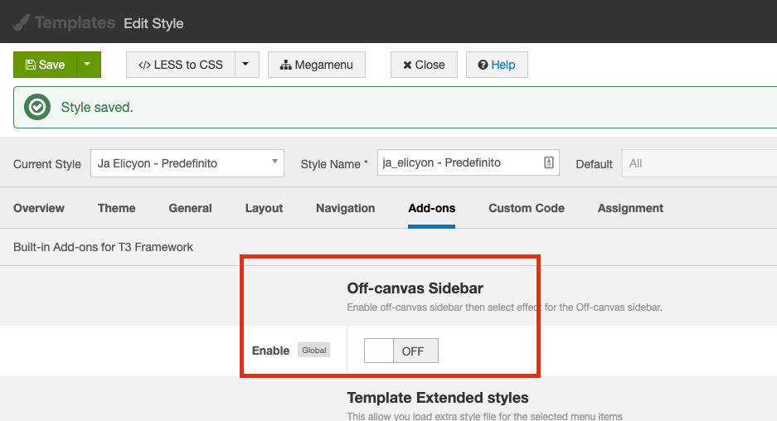
Task: Switch to the Assignment tab
Action: 630,208
